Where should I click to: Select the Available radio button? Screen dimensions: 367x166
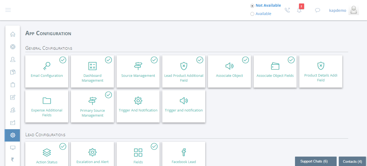252,14
